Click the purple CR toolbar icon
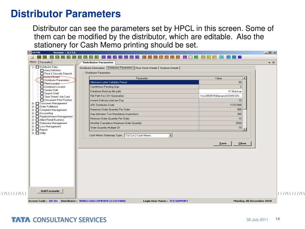The height and width of the screenshot is (229, 305). [104, 57]
